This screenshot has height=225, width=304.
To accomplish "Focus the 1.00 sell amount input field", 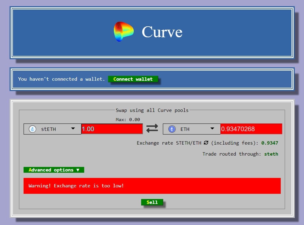I will pos(112,129).
